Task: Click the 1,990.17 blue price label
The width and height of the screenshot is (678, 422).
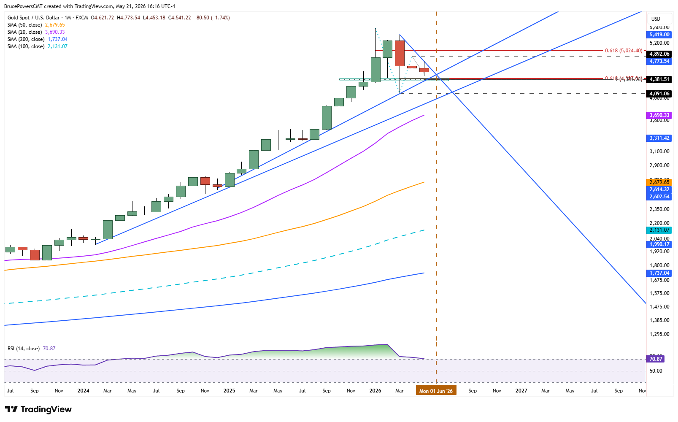Action: click(659, 244)
